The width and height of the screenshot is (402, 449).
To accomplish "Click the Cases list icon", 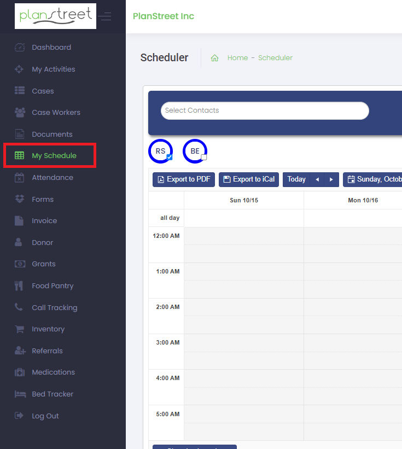I will [20, 91].
